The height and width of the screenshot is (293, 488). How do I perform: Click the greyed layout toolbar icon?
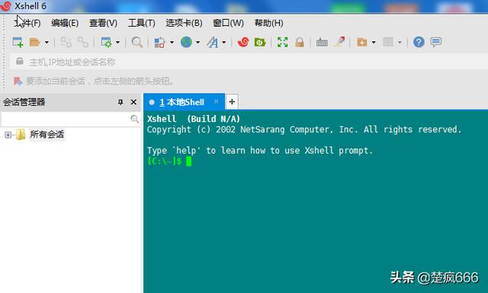point(388,42)
